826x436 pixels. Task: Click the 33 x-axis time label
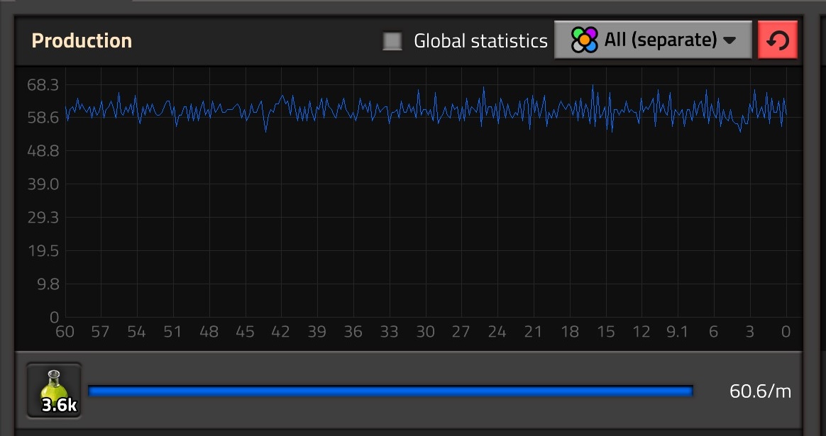coord(389,332)
